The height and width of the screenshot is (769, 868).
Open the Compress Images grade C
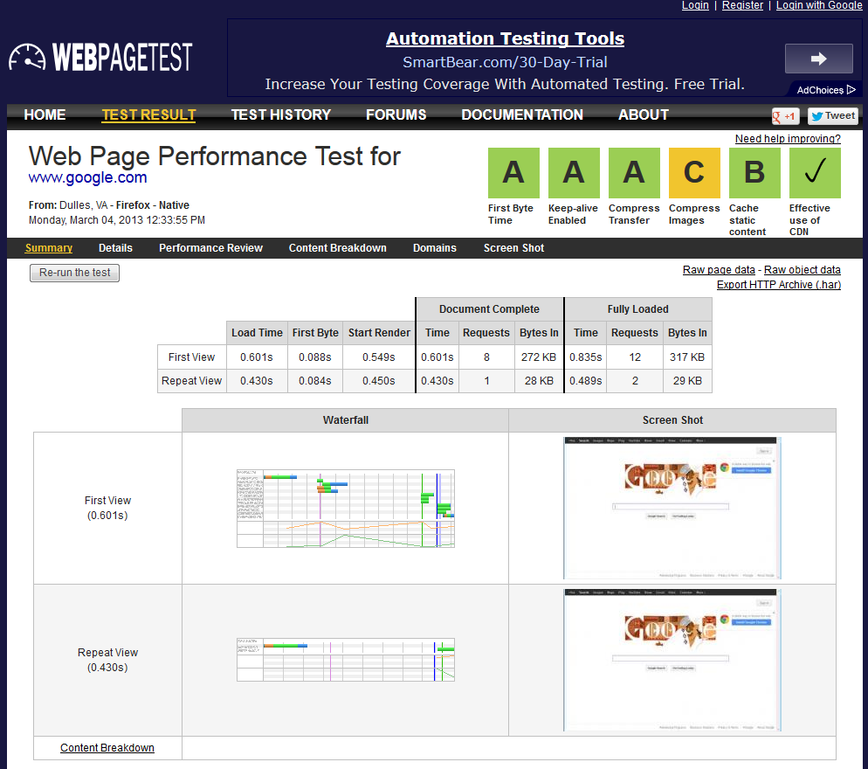click(694, 173)
